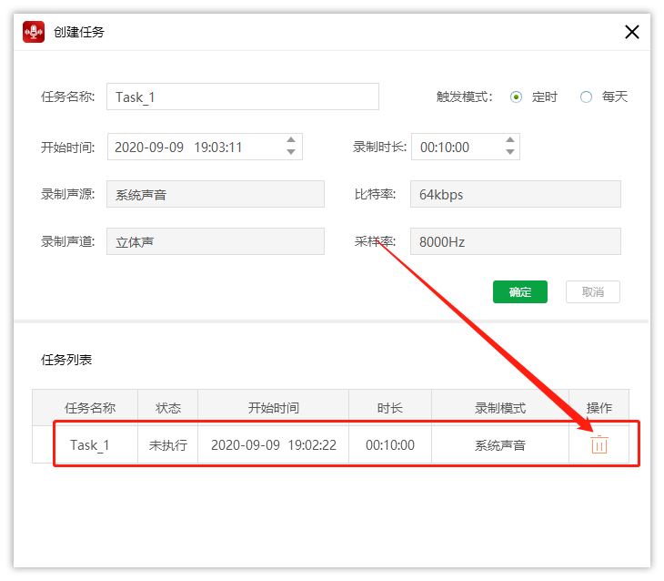
Task: Select the 每天 trigger mode radio button
Action: (587, 97)
